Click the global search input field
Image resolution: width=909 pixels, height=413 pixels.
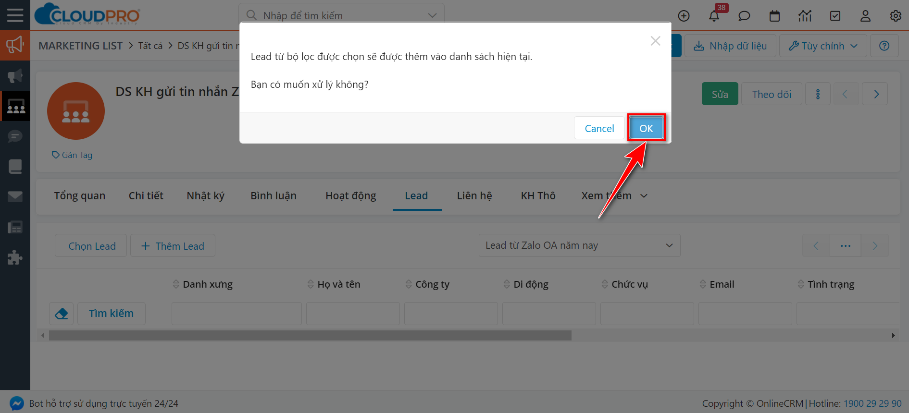[x=341, y=15]
